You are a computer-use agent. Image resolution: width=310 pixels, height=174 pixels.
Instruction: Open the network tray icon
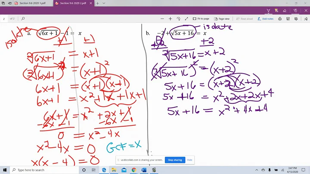(282, 170)
